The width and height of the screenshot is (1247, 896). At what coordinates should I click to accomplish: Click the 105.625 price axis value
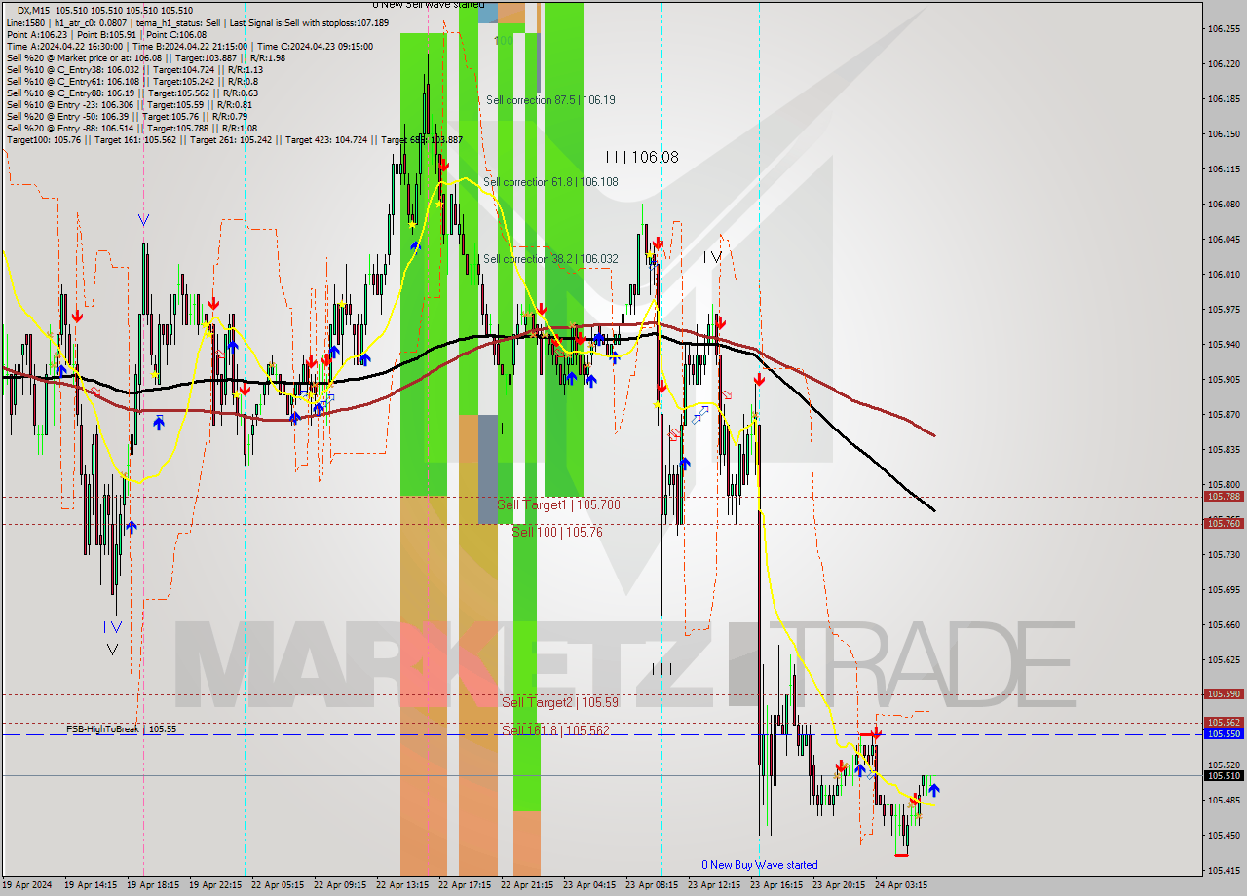[1224, 660]
